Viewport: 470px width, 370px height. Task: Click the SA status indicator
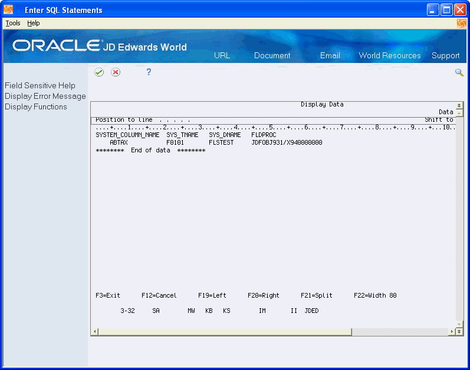point(156,311)
